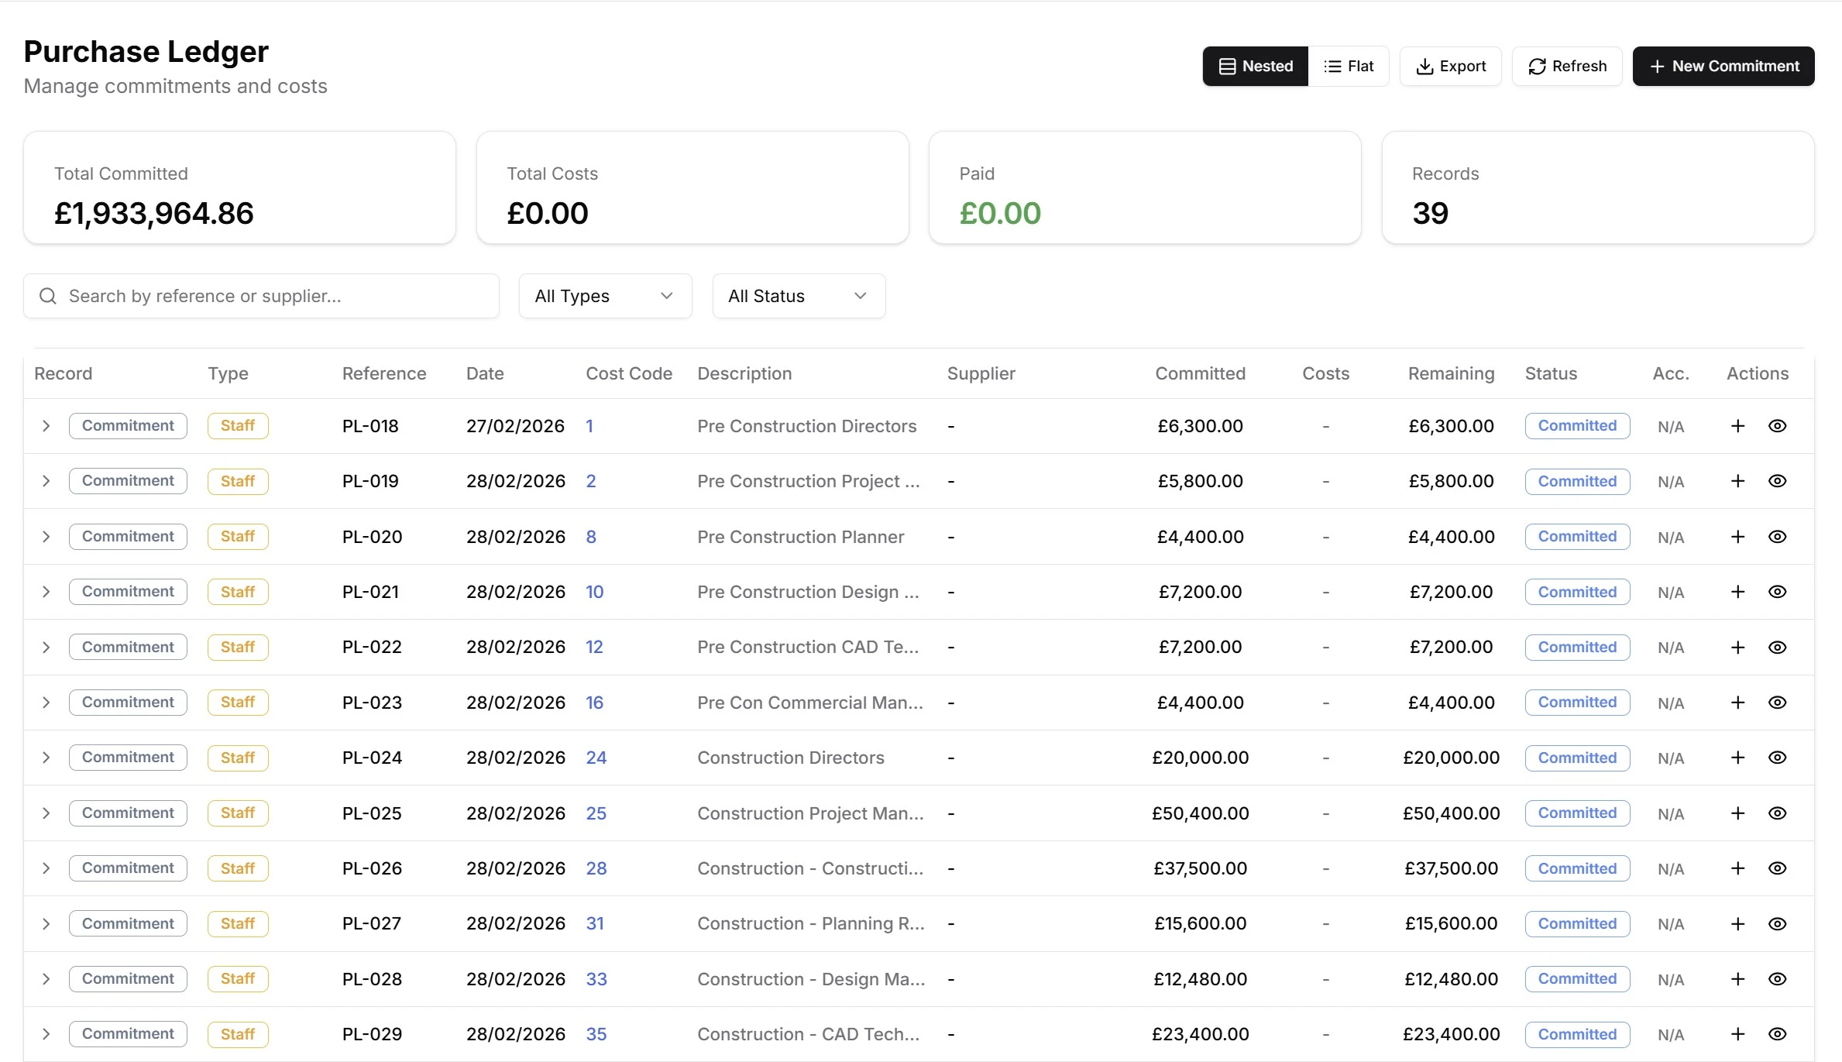The width and height of the screenshot is (1842, 1062).
Task: Open cost code 24 link
Action: [x=596, y=758]
